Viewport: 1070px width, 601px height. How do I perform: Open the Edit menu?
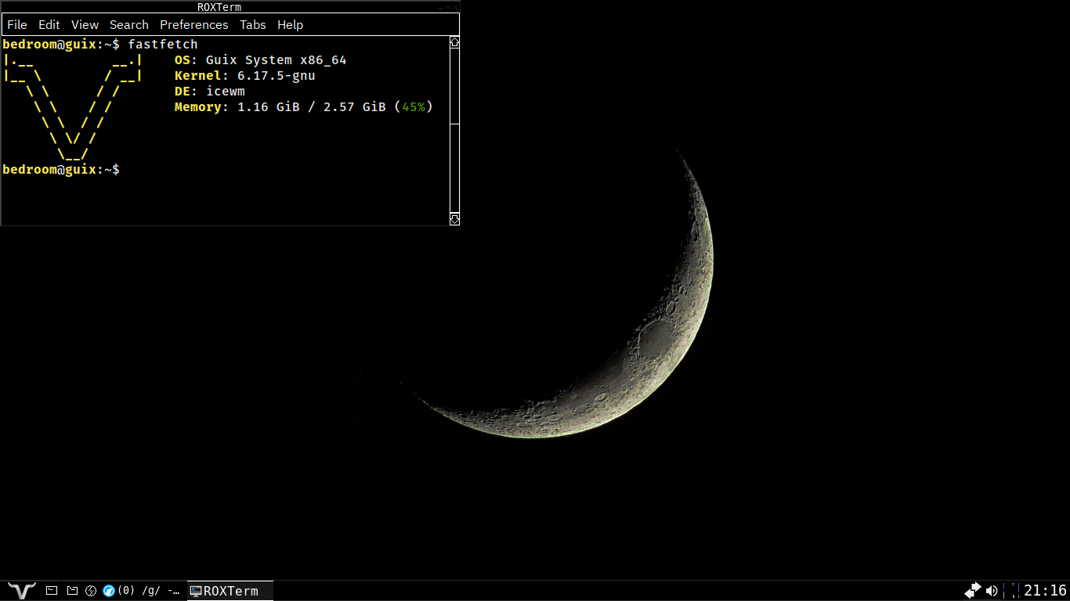[x=49, y=25]
